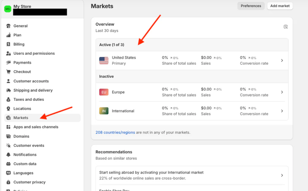The height and width of the screenshot is (191, 308).
Task: Click the United States flag icon
Action: click(104, 60)
